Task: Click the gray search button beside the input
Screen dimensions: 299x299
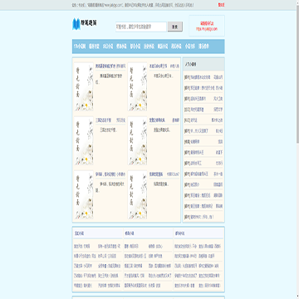Action: pyautogui.click(x=175, y=27)
